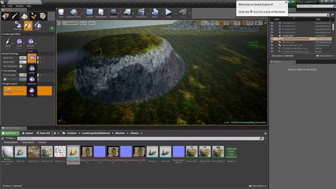The image size is (336, 189).
Task: Toggle visibility eye of first ForestRock row
Action: (272, 23)
